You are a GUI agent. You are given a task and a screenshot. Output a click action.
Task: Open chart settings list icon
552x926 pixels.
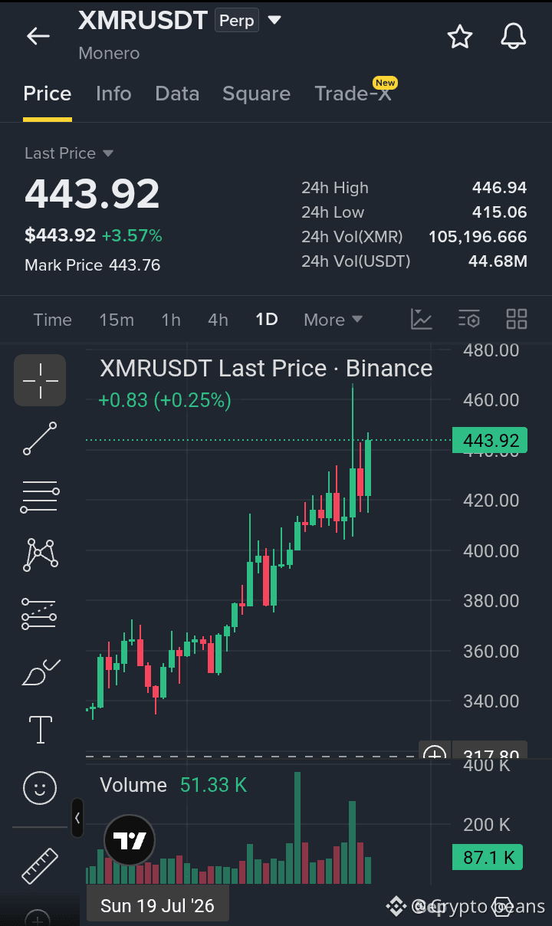[x=469, y=319]
